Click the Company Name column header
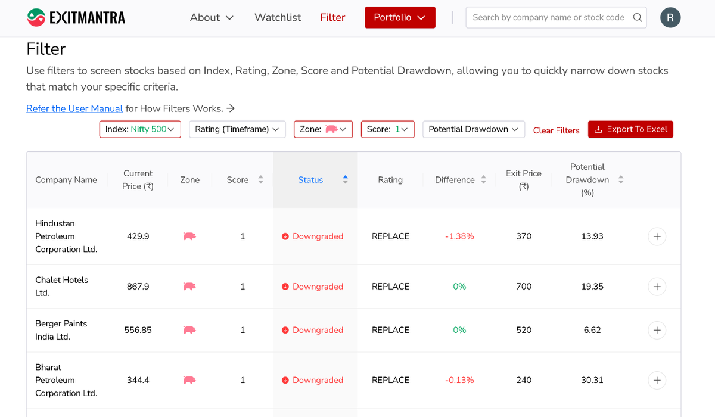The image size is (715, 417). 66,179
